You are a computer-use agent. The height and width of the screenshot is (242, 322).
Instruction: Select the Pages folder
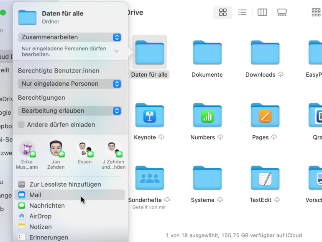click(265, 115)
